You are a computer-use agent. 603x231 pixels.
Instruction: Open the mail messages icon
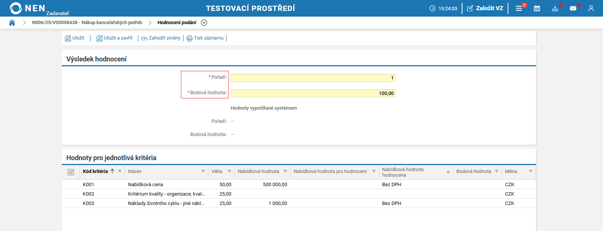573,8
